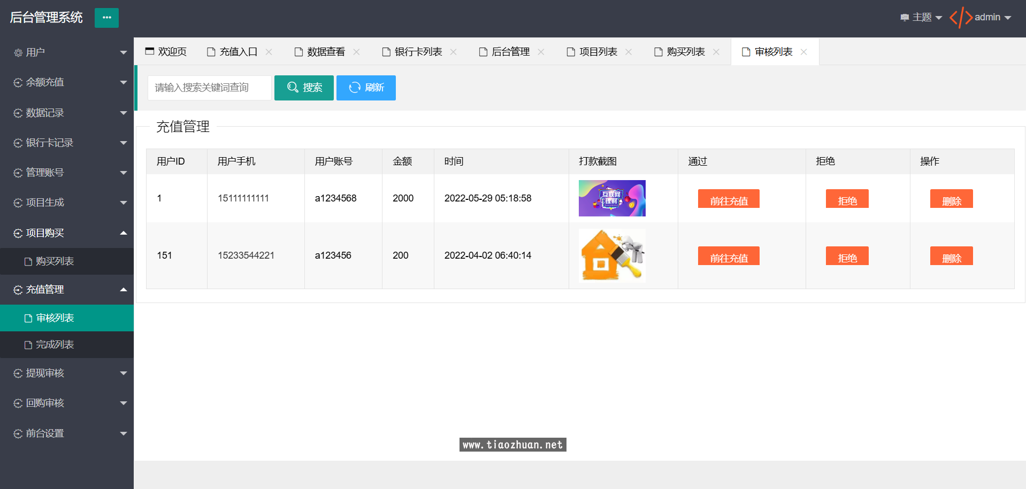Click the icon beside 项目生成
Viewport: 1026px width, 489px height.
tap(18, 203)
